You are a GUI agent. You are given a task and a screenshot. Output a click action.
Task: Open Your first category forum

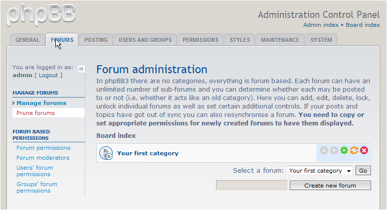[x=148, y=153]
